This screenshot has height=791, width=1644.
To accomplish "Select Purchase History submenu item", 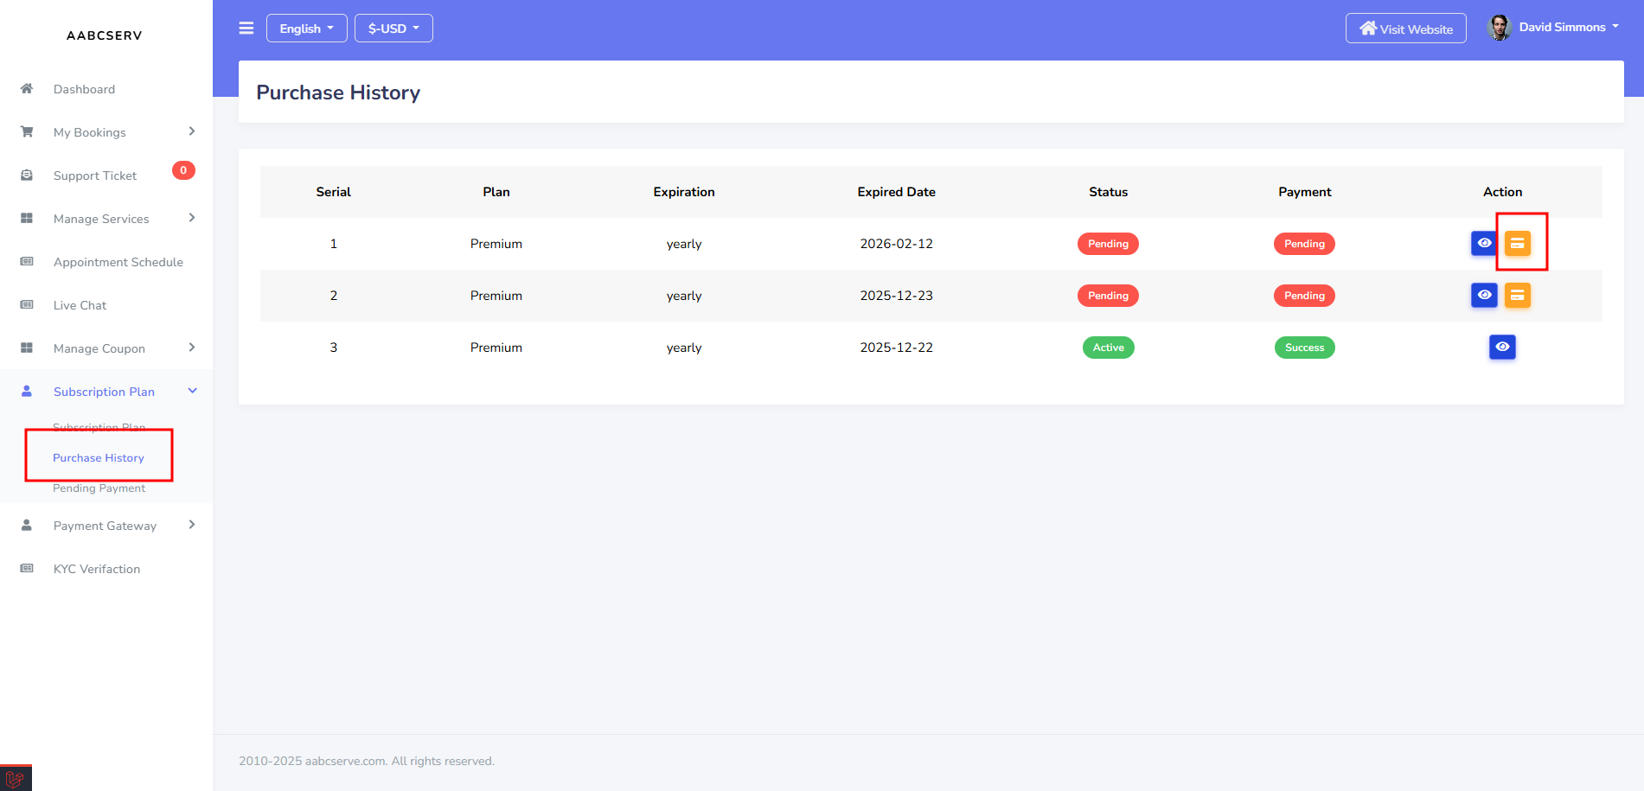I will click(x=99, y=458).
